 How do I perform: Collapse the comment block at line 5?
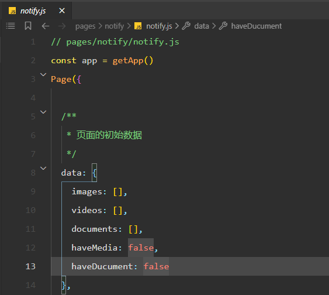[x=43, y=112]
